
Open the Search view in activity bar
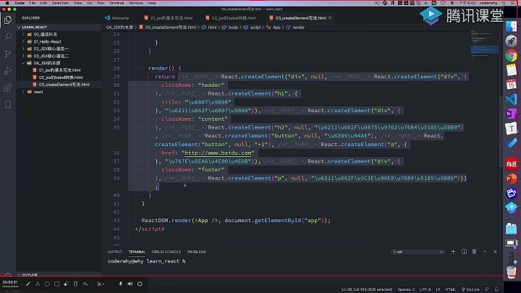point(8,37)
